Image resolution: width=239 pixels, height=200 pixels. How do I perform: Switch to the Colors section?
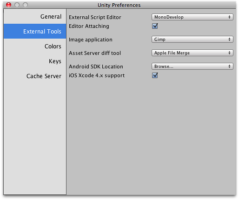pyautogui.click(x=35, y=46)
